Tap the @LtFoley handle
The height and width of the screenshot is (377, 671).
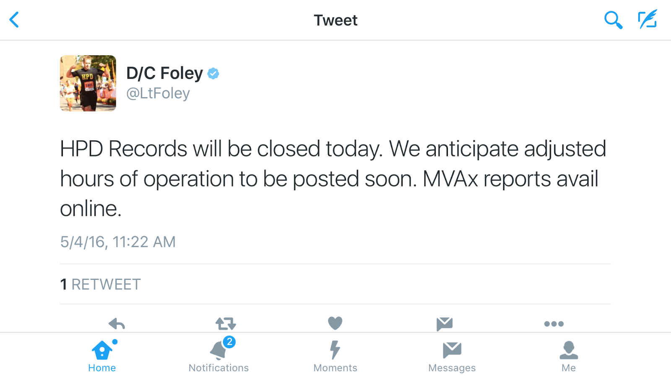click(x=158, y=93)
